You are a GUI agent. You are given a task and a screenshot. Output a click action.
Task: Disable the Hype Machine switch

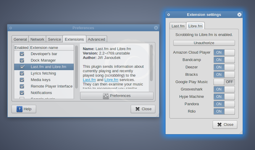tap(224, 97)
